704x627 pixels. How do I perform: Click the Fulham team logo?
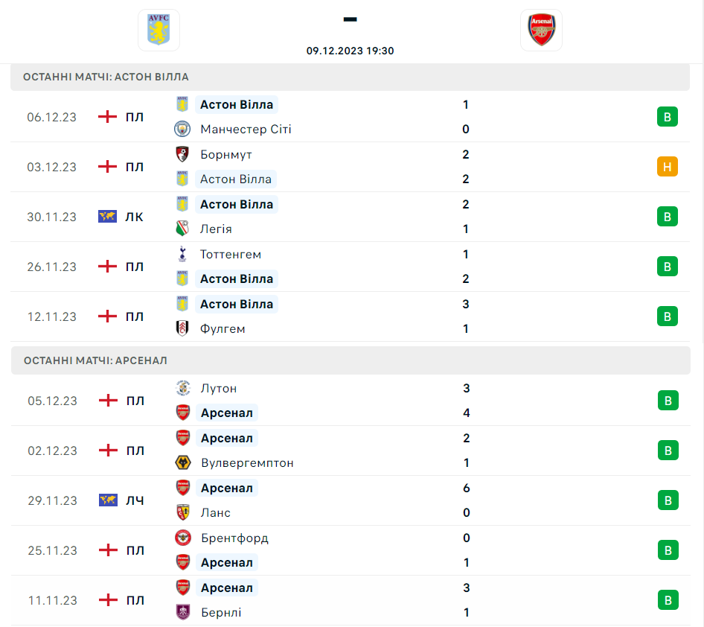182,328
